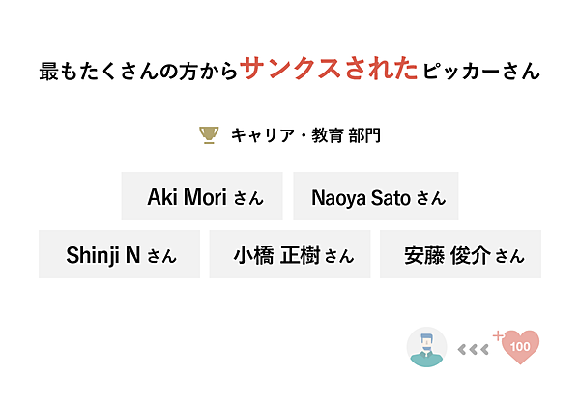
Task: Click the pink heart icon
Action: coord(522,346)
